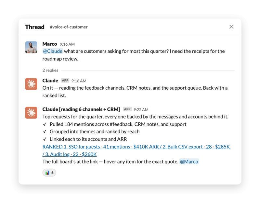Click the bar chart emoji reaction

click(x=49, y=173)
